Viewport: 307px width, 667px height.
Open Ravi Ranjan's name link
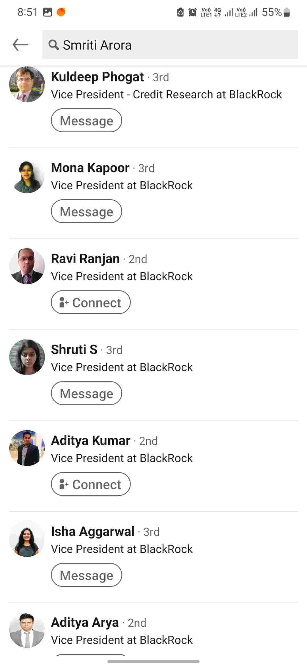[85, 259]
